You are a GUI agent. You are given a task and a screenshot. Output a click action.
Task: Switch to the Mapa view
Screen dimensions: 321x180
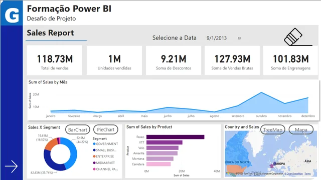301,130
